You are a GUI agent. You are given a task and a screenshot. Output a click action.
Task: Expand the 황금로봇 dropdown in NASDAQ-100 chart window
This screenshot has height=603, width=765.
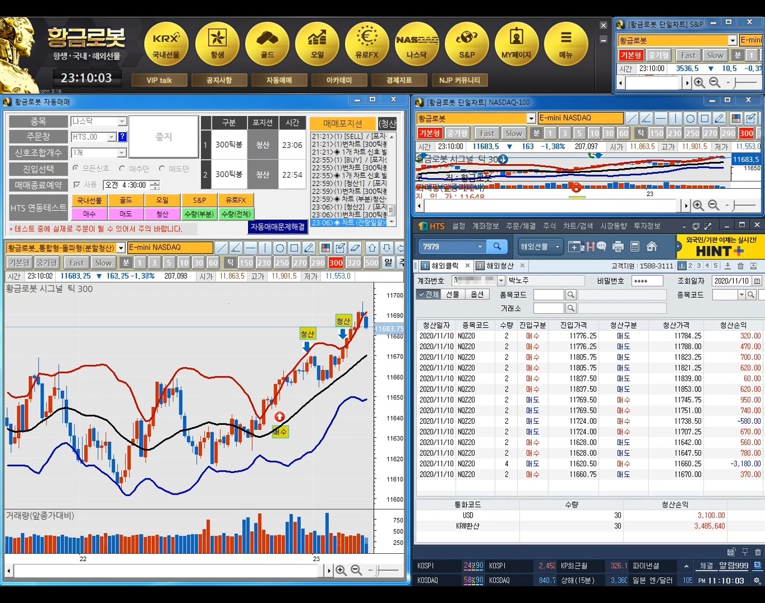(x=531, y=118)
